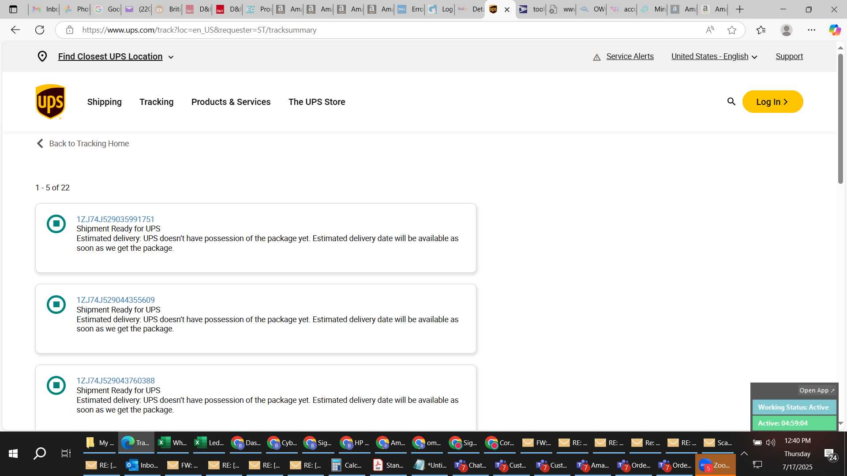Open the Shipping menu
This screenshot has height=476, width=847.
[105, 102]
